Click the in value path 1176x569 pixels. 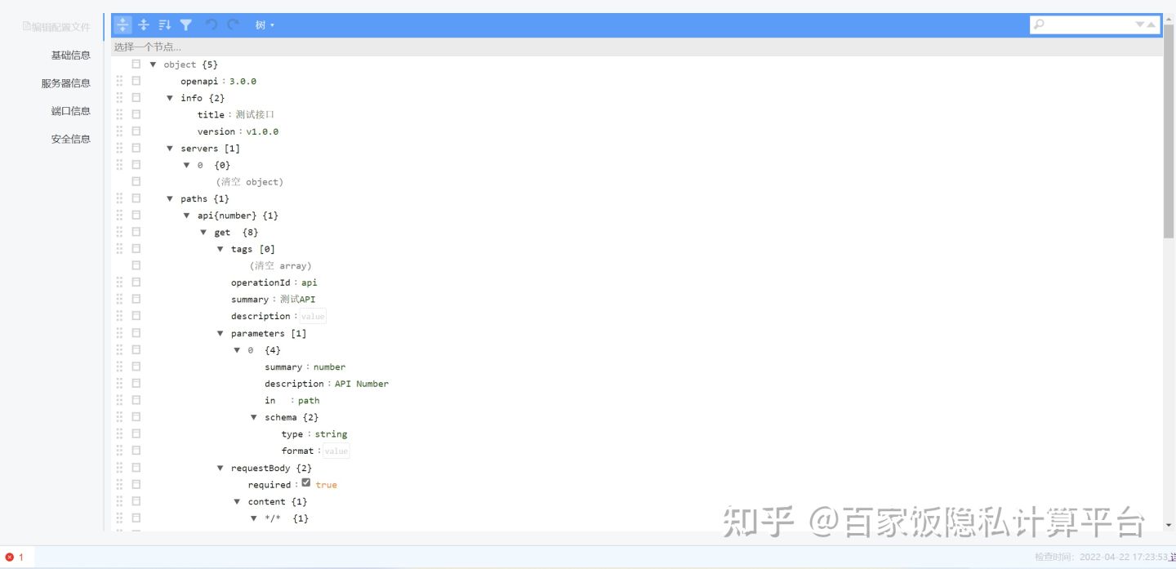point(309,401)
